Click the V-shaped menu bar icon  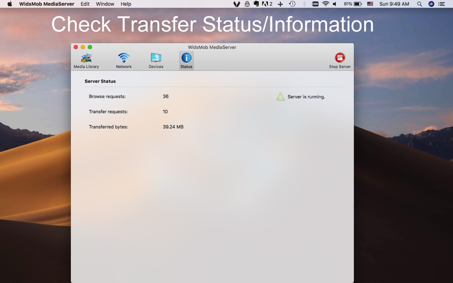pos(237,4)
